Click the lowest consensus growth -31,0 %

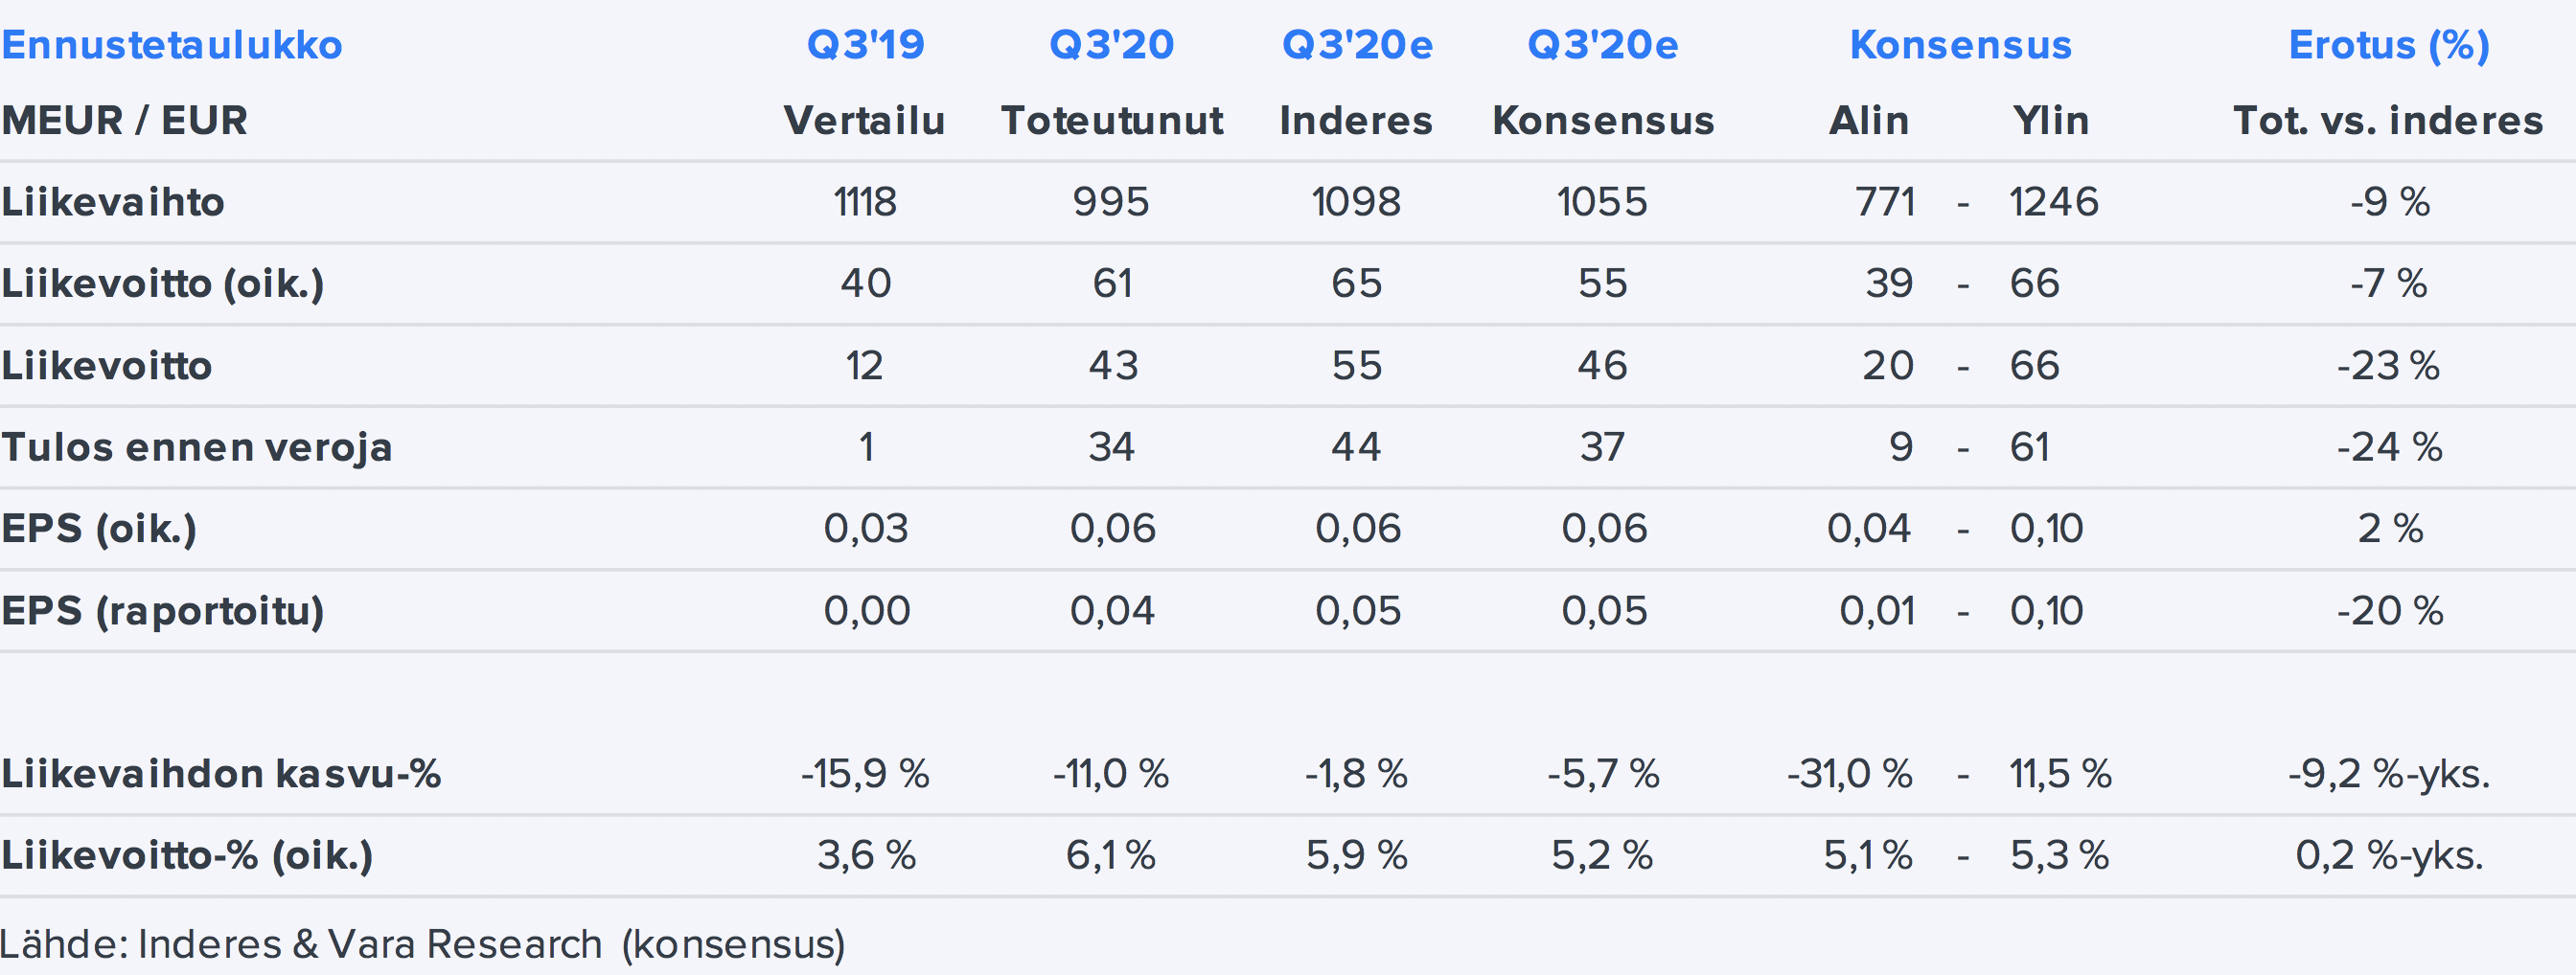coord(1850,774)
